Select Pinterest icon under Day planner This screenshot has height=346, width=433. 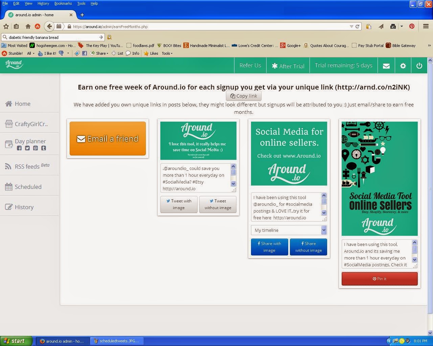36,148
